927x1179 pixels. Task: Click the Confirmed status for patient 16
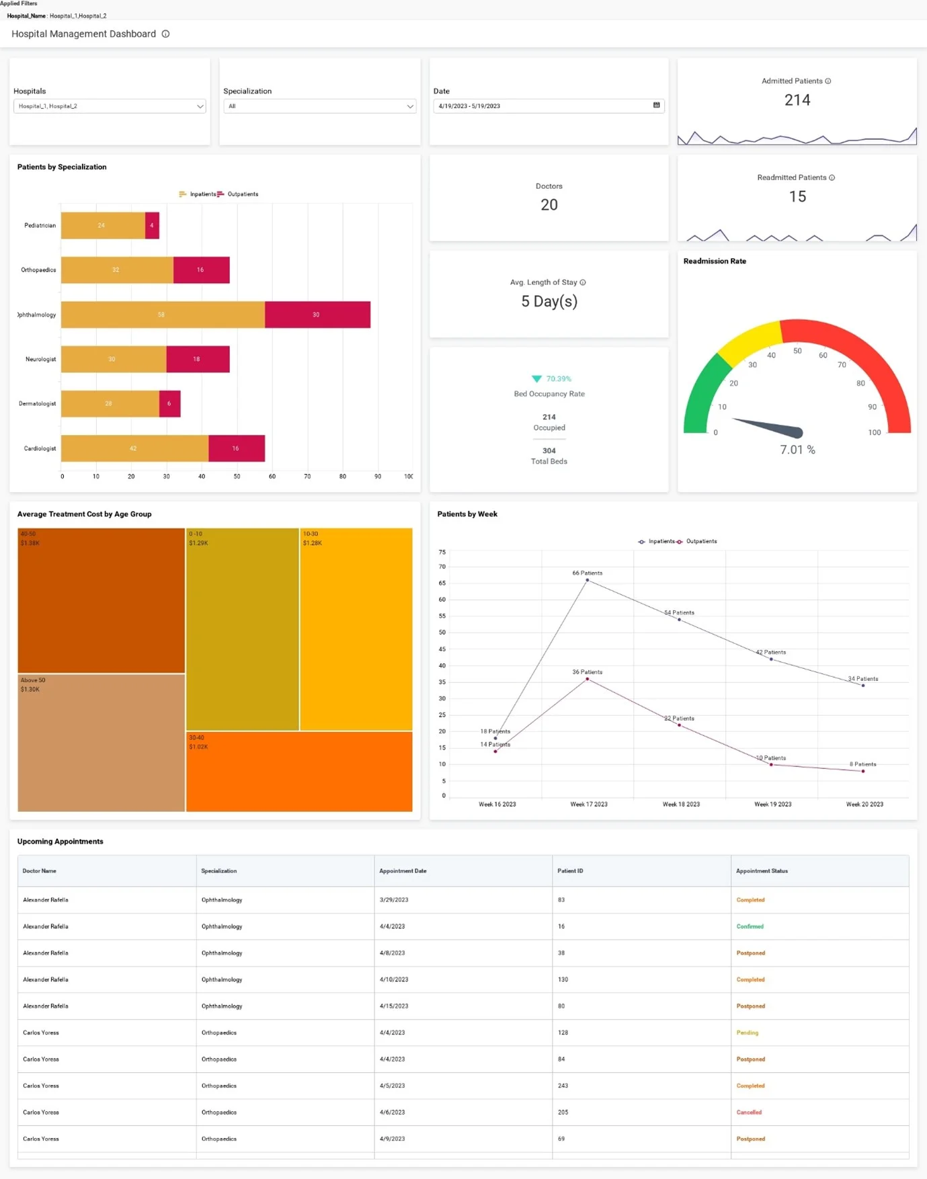click(750, 926)
